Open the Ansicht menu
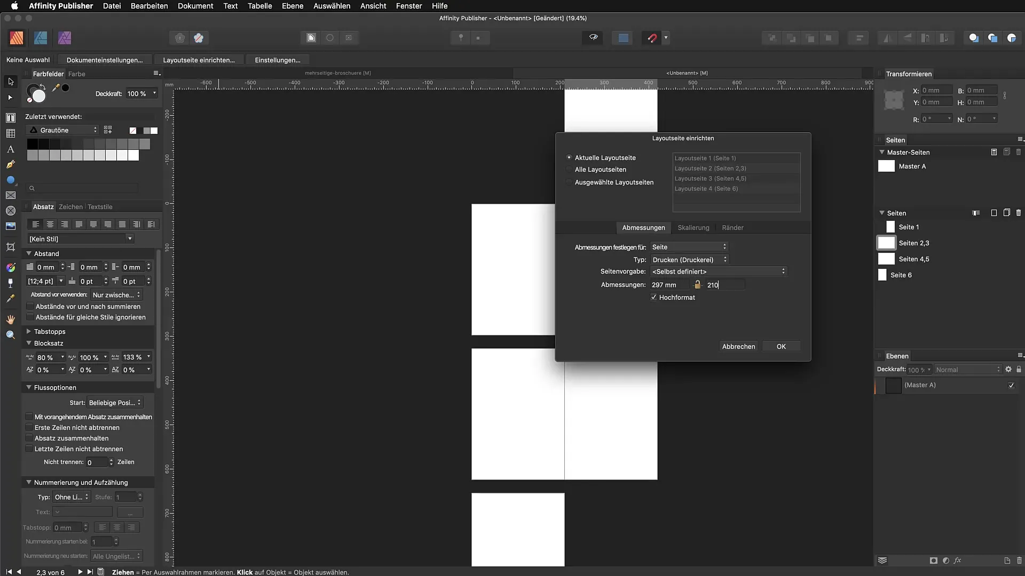Image resolution: width=1025 pixels, height=576 pixels. tap(373, 6)
